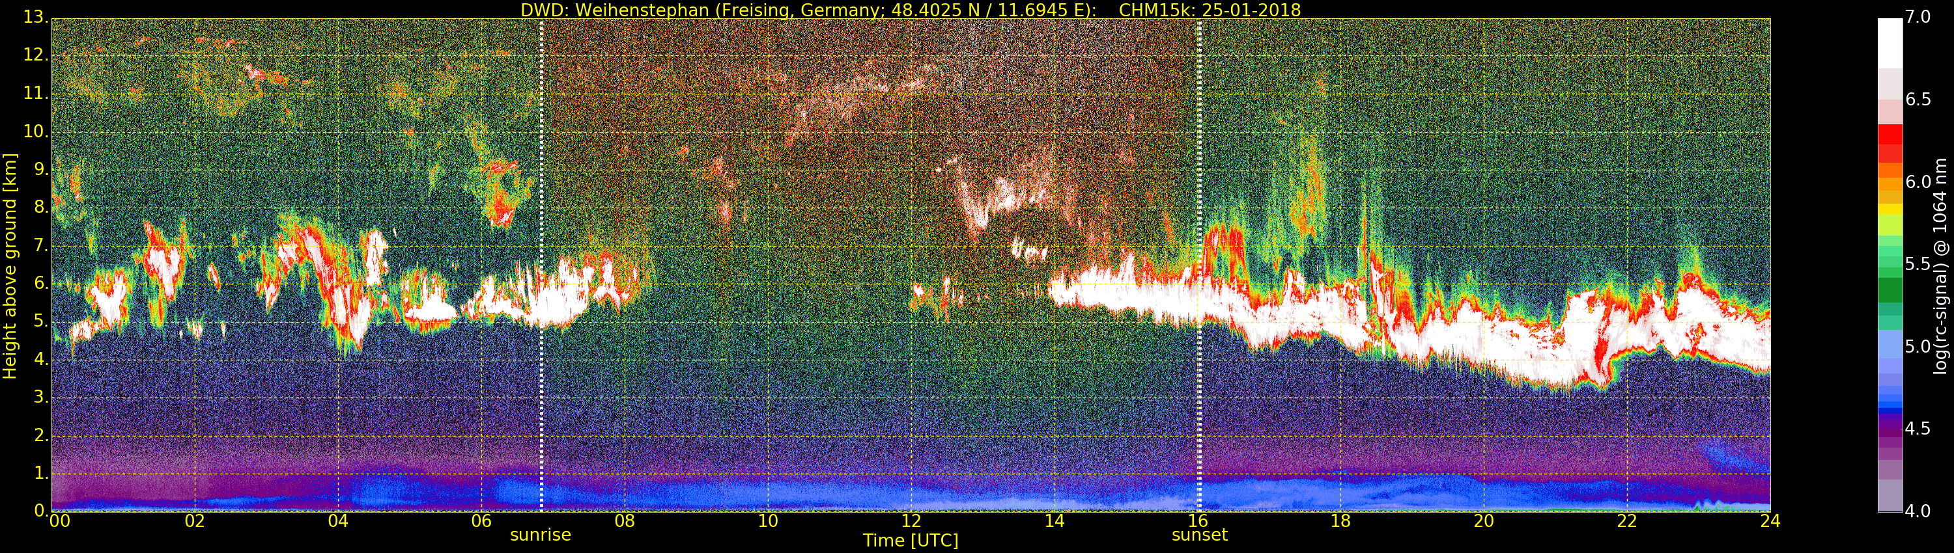This screenshot has height=553, width=1954.
Task: Click the 'Height above ground [km]' axis label
Action: pyautogui.click(x=10, y=266)
